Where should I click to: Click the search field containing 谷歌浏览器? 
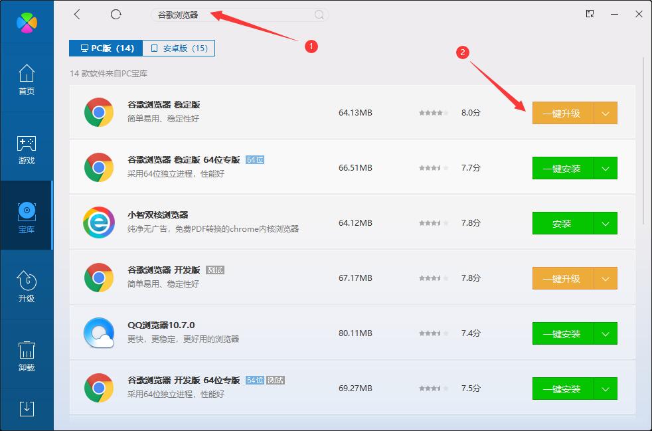pos(240,15)
